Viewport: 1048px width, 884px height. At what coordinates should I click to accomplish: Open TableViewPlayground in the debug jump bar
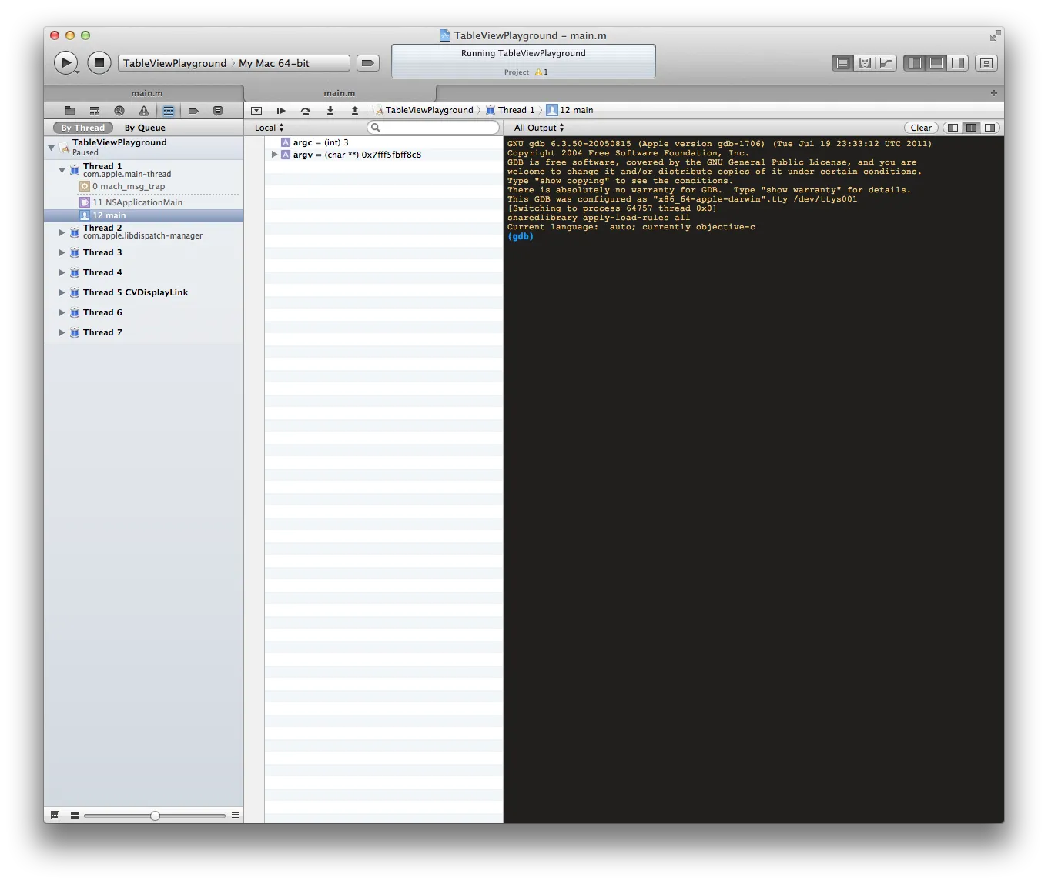coord(424,110)
